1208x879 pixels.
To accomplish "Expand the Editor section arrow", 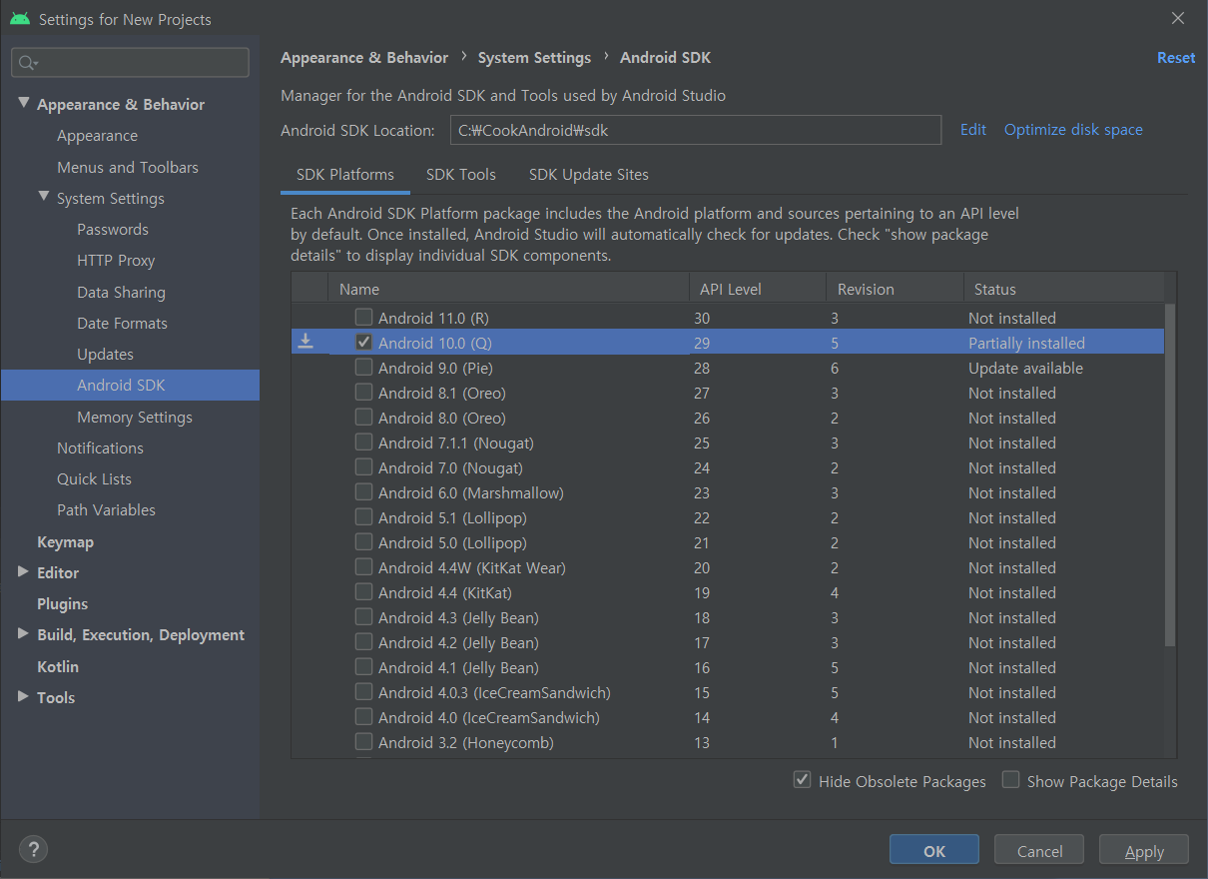I will click(x=23, y=572).
